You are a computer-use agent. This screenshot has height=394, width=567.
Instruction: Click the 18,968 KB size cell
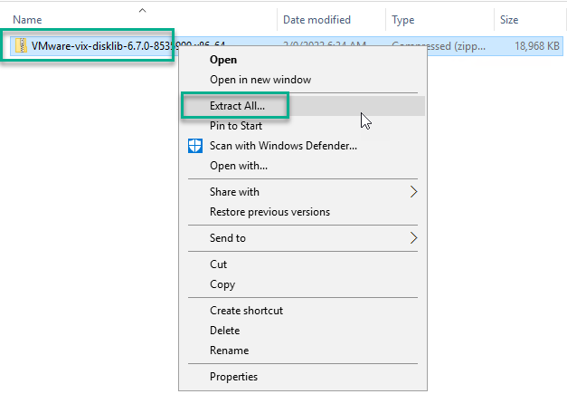coord(537,46)
